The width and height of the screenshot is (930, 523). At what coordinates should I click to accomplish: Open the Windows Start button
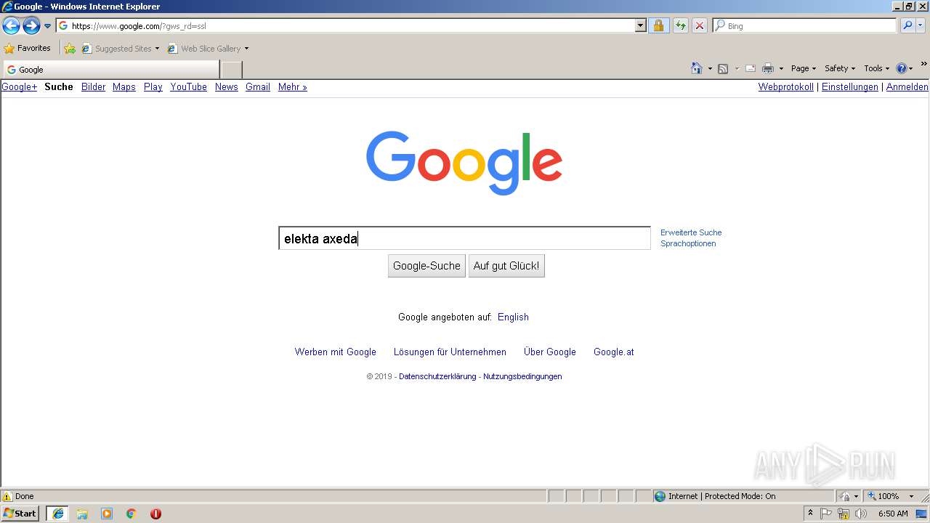point(20,514)
